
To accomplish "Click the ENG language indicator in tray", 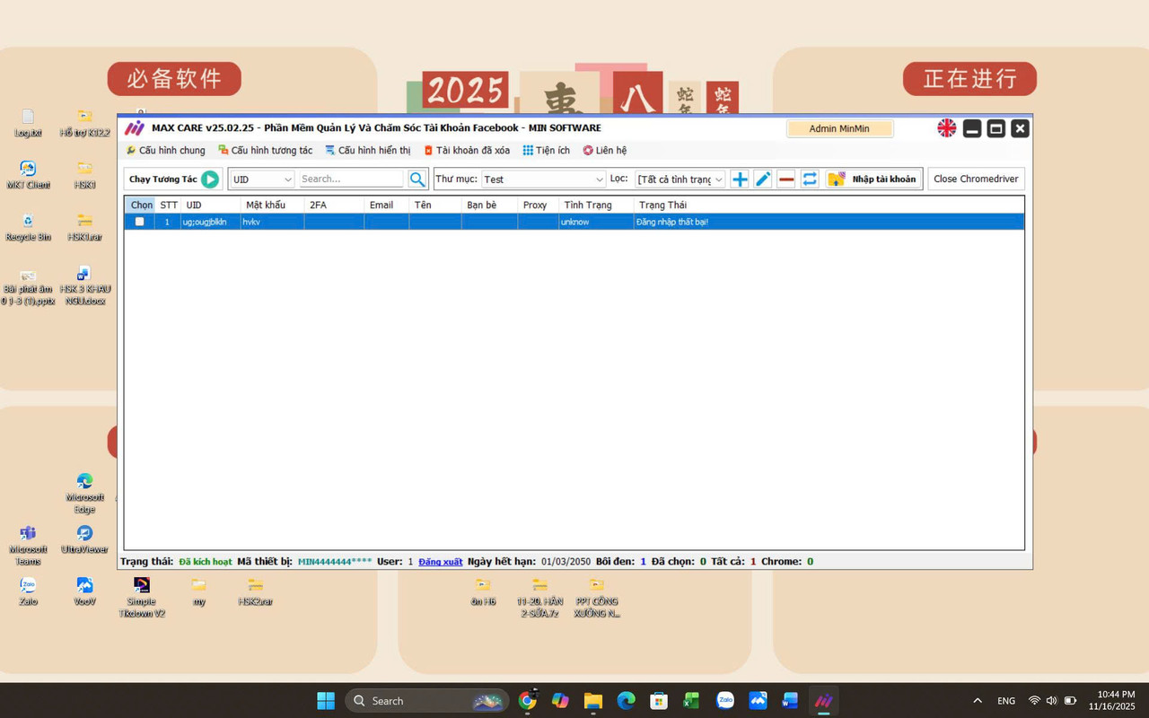I will click(1006, 701).
